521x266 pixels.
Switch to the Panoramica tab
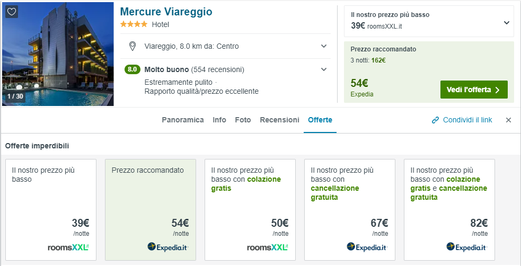click(183, 120)
